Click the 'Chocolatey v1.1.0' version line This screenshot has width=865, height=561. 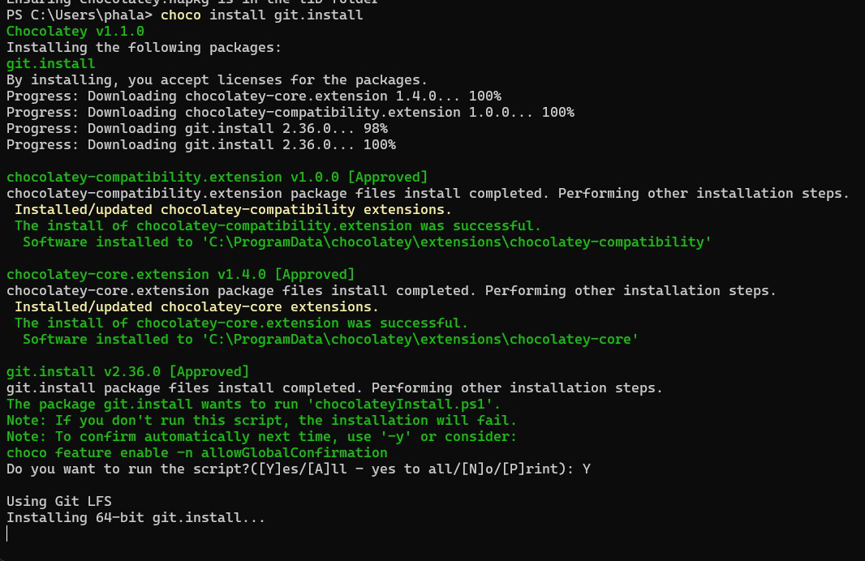click(x=75, y=31)
